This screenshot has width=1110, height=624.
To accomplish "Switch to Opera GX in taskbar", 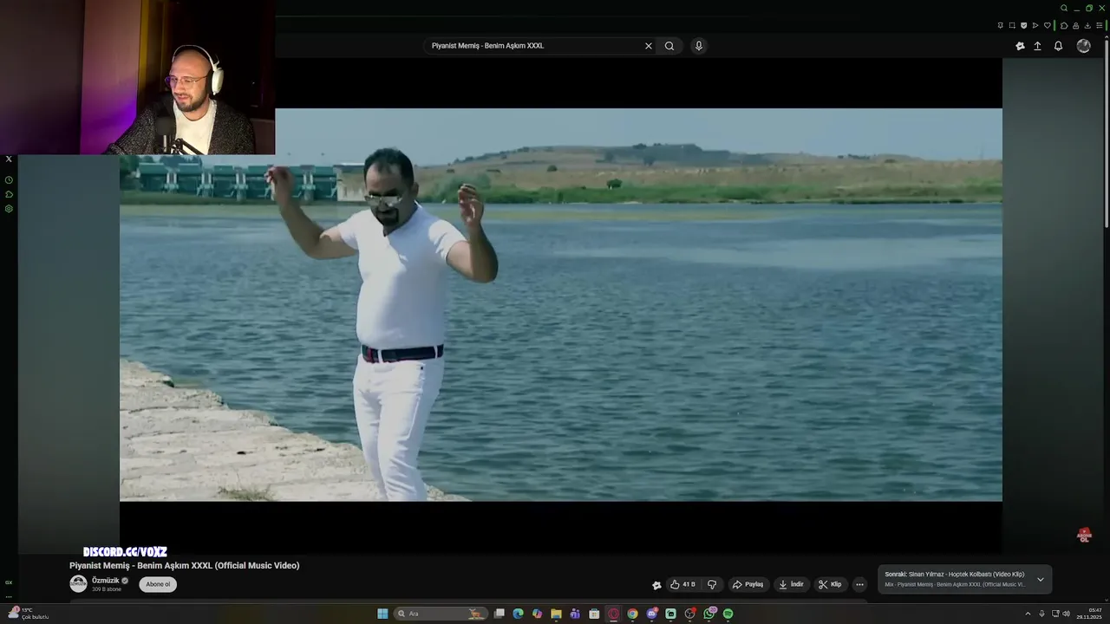I will (614, 614).
